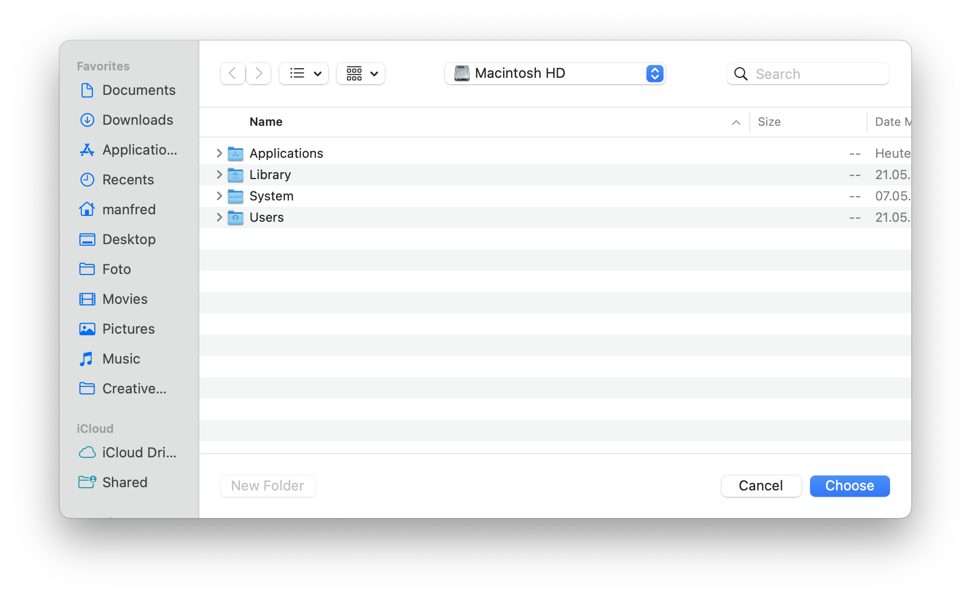Select the Users row name

coord(266,217)
